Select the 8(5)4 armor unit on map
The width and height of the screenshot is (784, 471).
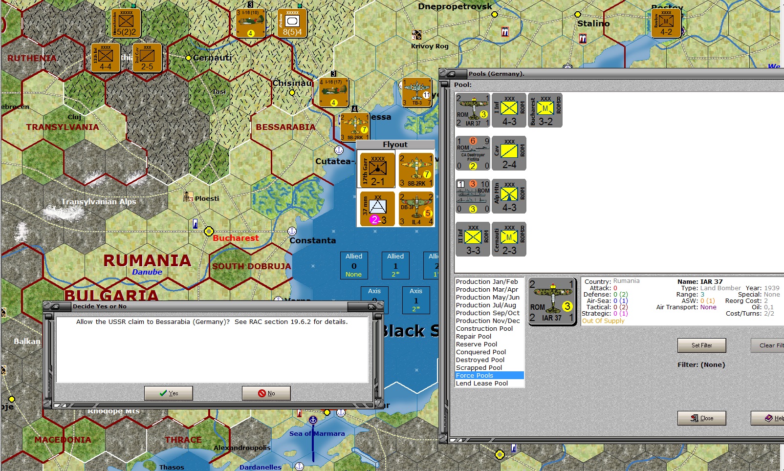(x=292, y=23)
